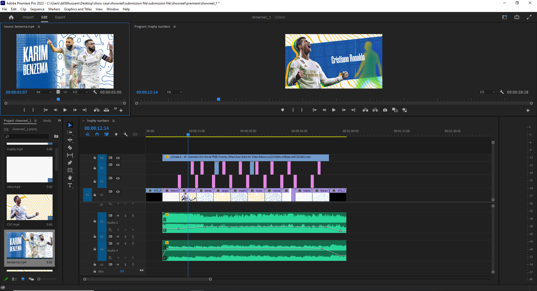Open timeline display settings wrench
The height and width of the screenshot is (291, 537).
coord(126,134)
